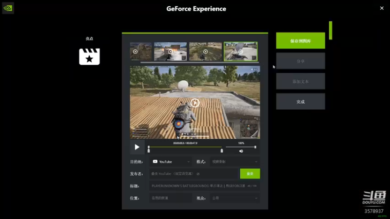The height and width of the screenshot is (219, 390).
Task: Open the audience visibility dropdown
Action: tap(235, 198)
